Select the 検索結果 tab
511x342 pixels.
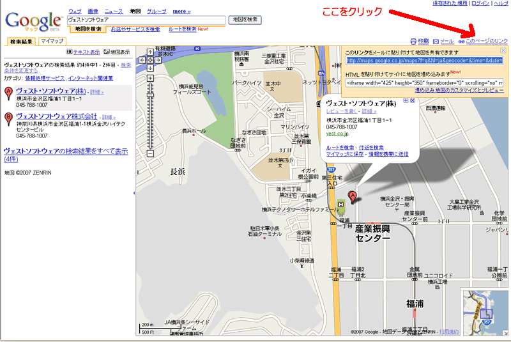pyautogui.click(x=21, y=42)
